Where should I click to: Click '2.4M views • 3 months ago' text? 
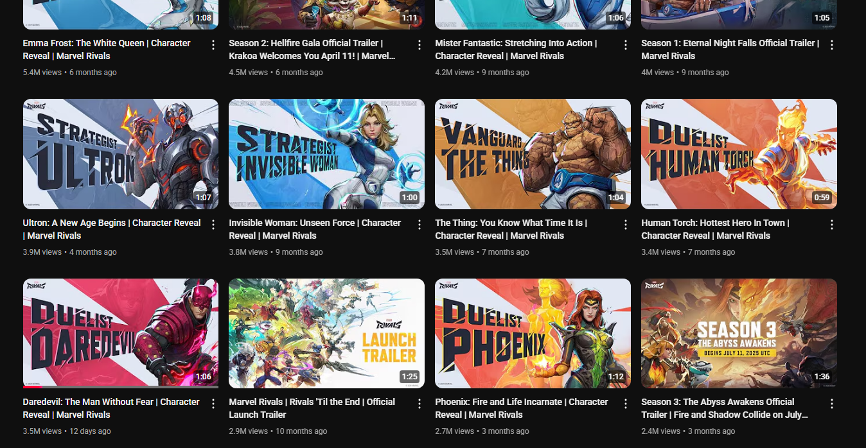(x=688, y=431)
